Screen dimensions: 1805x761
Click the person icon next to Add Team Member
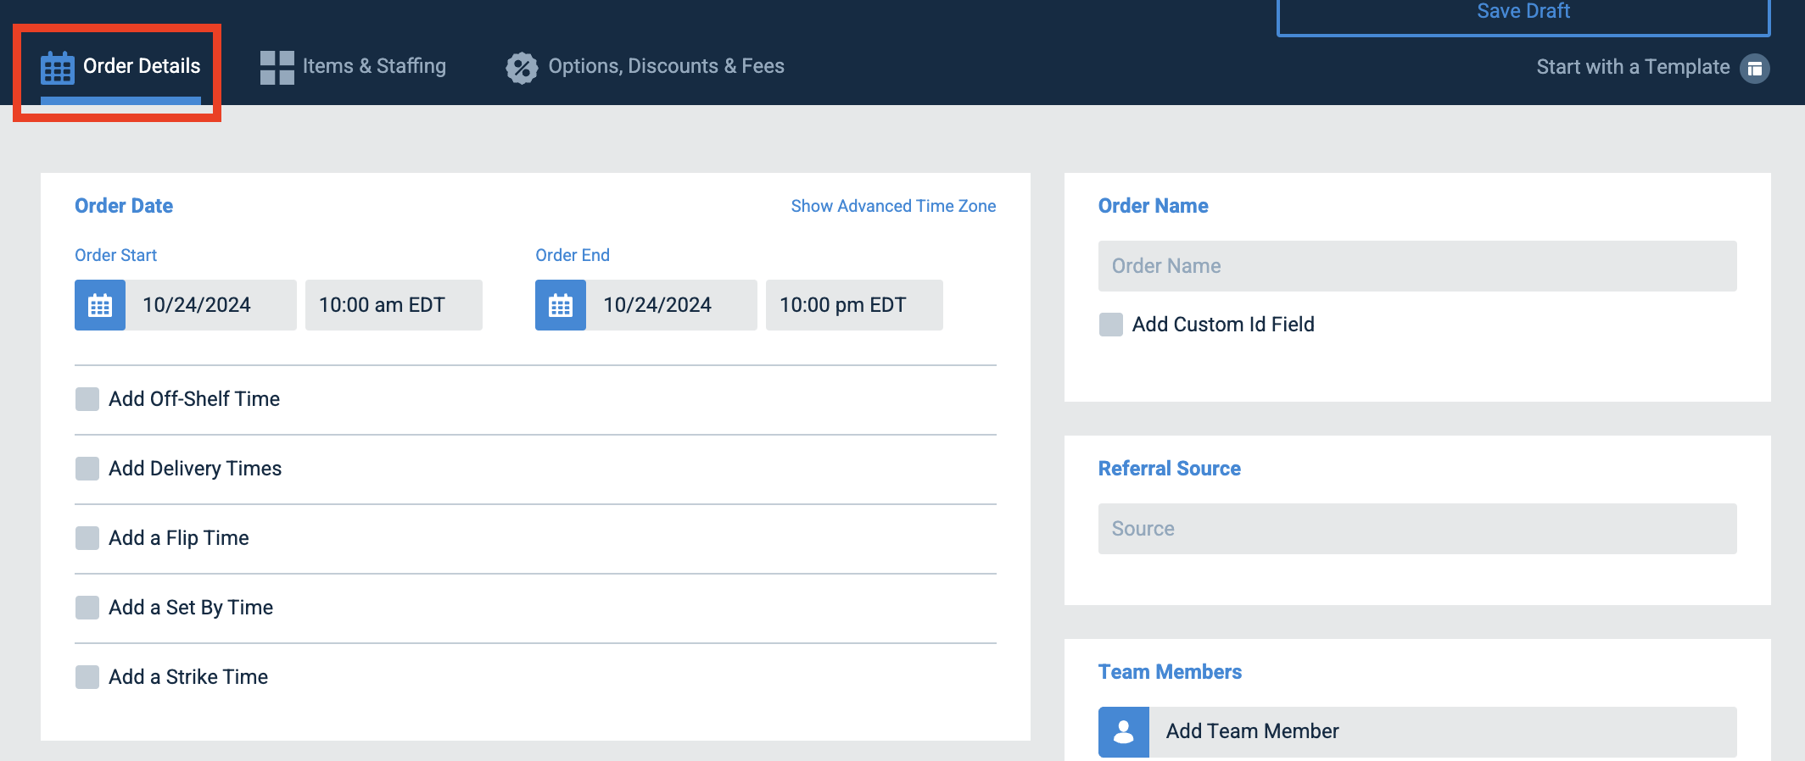pos(1124,732)
